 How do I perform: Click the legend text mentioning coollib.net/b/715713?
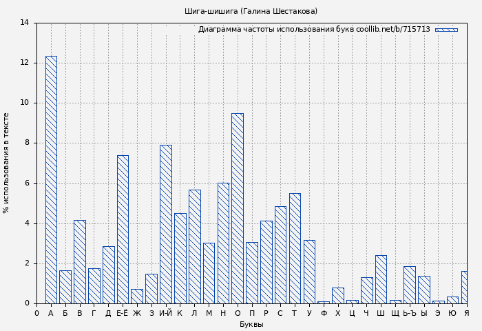pos(314,30)
